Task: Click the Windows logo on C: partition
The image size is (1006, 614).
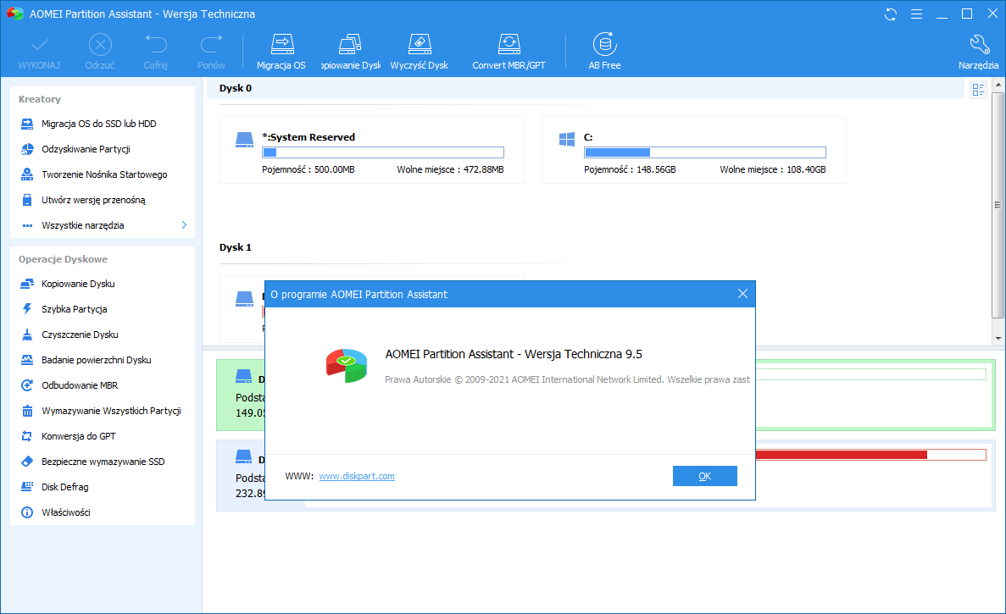Action: point(566,139)
